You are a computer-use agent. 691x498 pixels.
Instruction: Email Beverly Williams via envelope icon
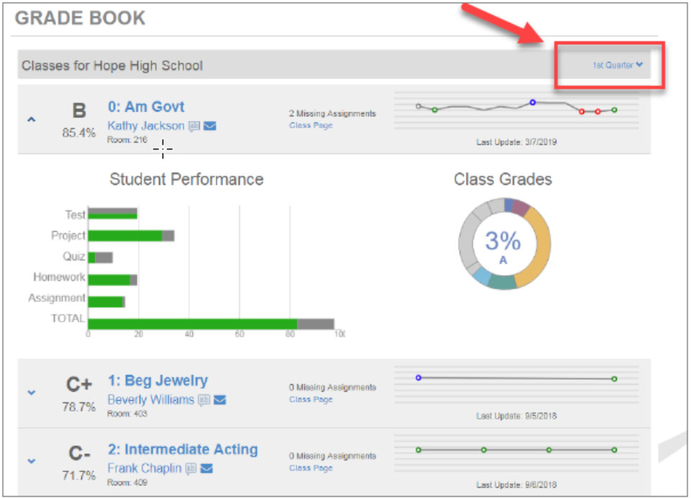[220, 399]
